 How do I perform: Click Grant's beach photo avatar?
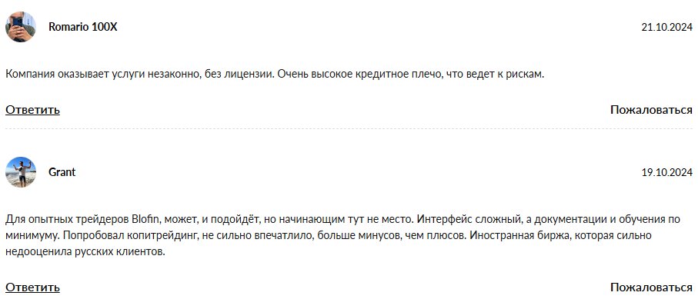21,172
